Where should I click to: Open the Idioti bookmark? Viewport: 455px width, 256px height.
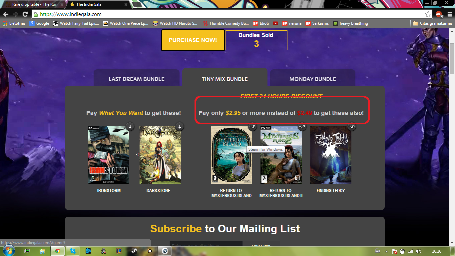pyautogui.click(x=261, y=23)
